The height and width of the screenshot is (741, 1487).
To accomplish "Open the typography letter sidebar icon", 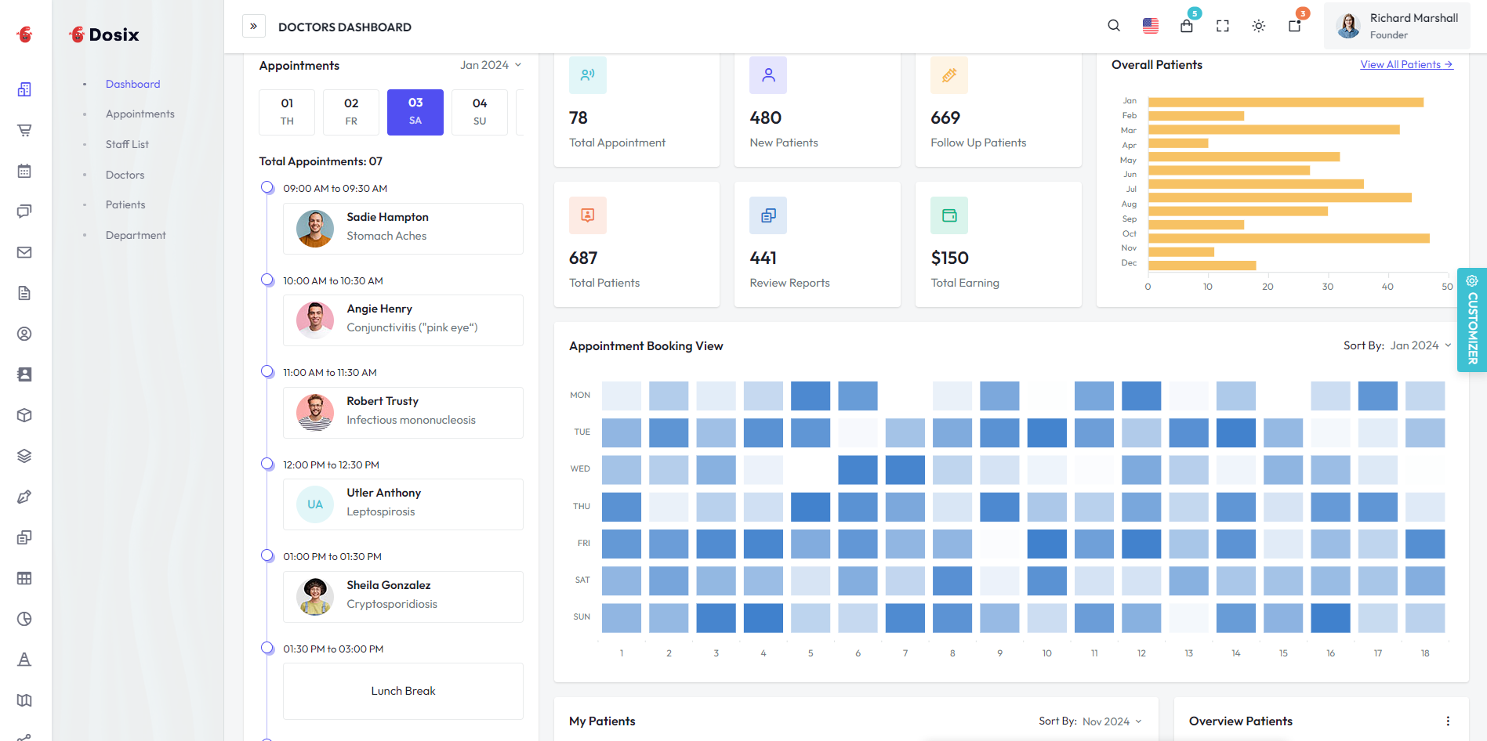I will [24, 660].
